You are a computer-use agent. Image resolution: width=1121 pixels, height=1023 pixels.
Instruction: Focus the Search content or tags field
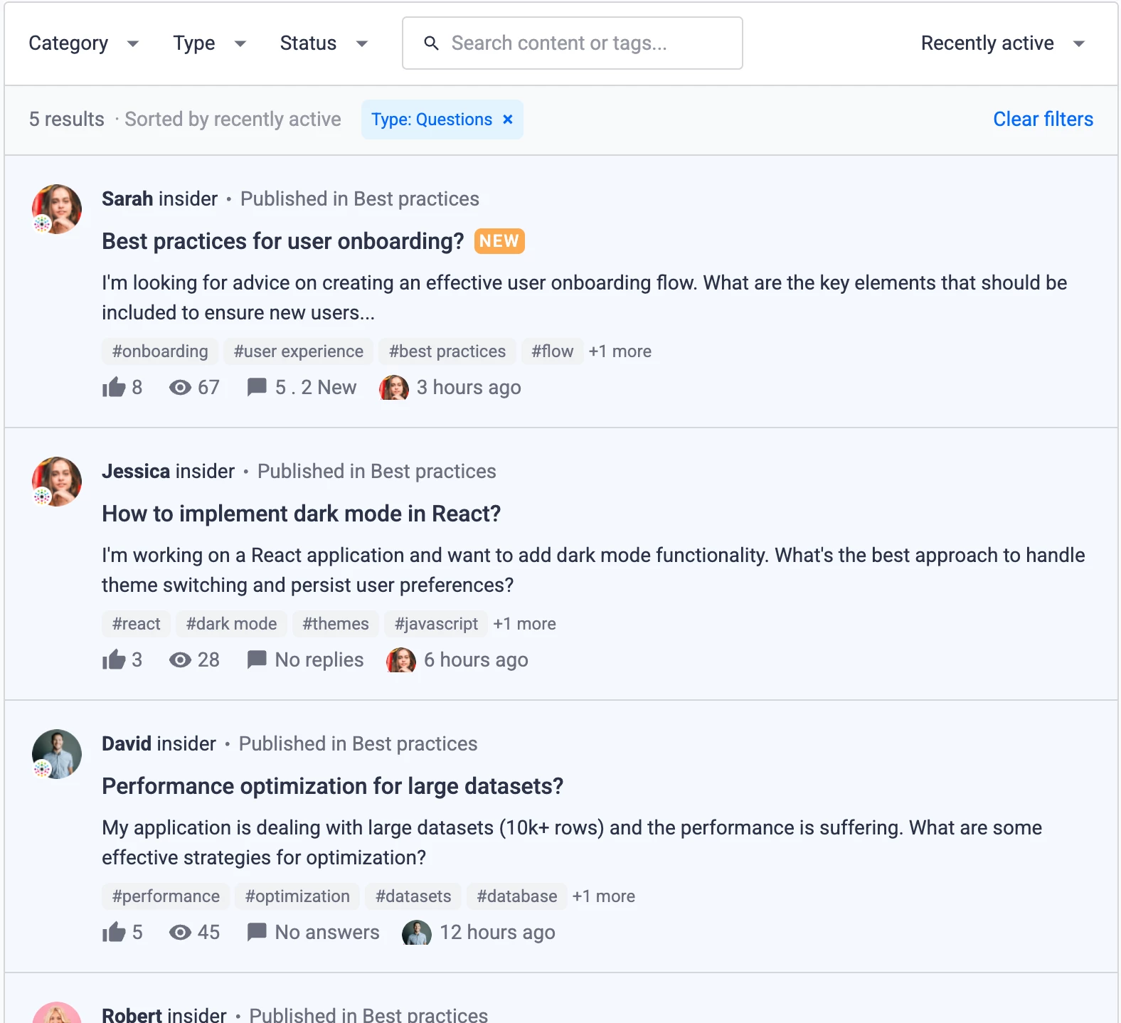(573, 43)
